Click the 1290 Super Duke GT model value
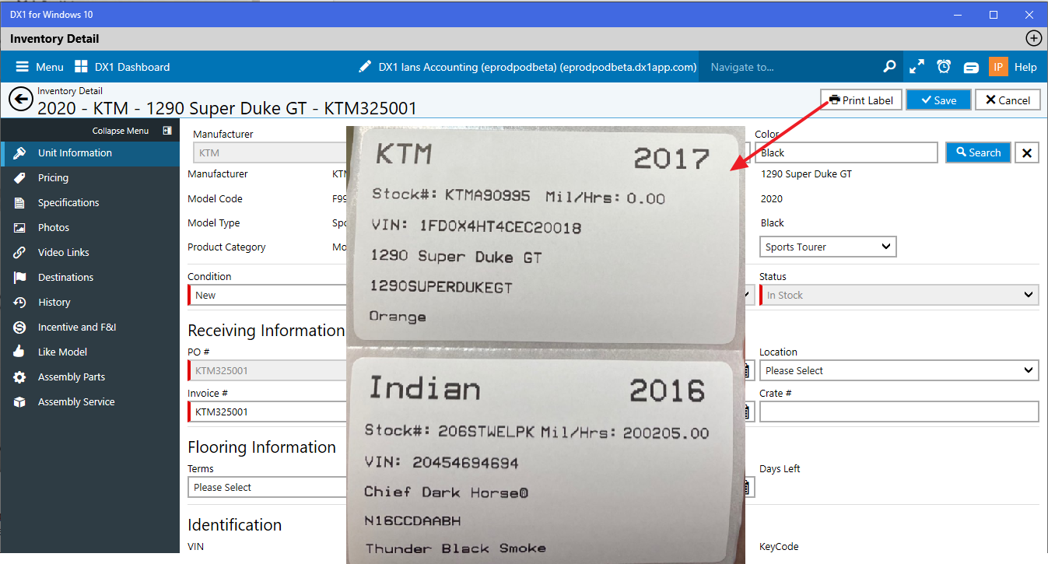The width and height of the screenshot is (1048, 564). coord(806,174)
